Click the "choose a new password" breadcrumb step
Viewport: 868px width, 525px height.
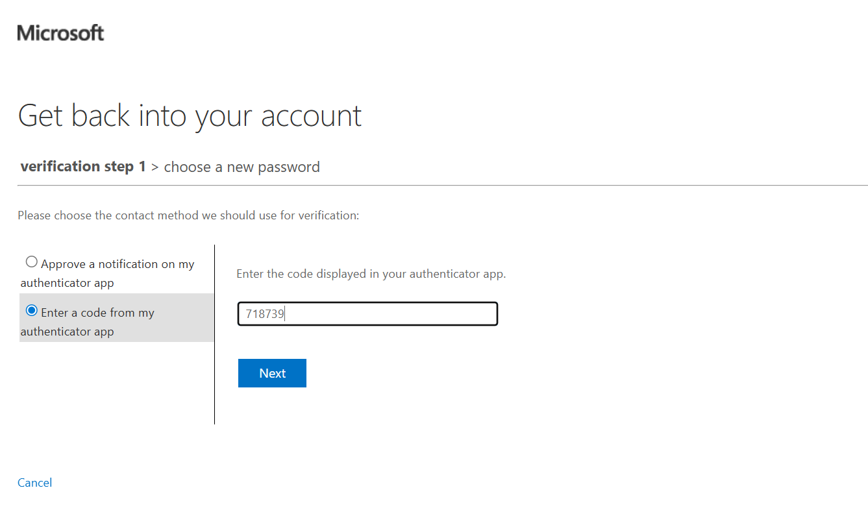coord(242,167)
